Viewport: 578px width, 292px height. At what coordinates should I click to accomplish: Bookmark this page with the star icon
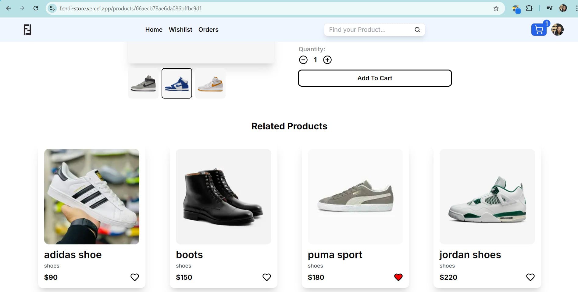(x=496, y=8)
